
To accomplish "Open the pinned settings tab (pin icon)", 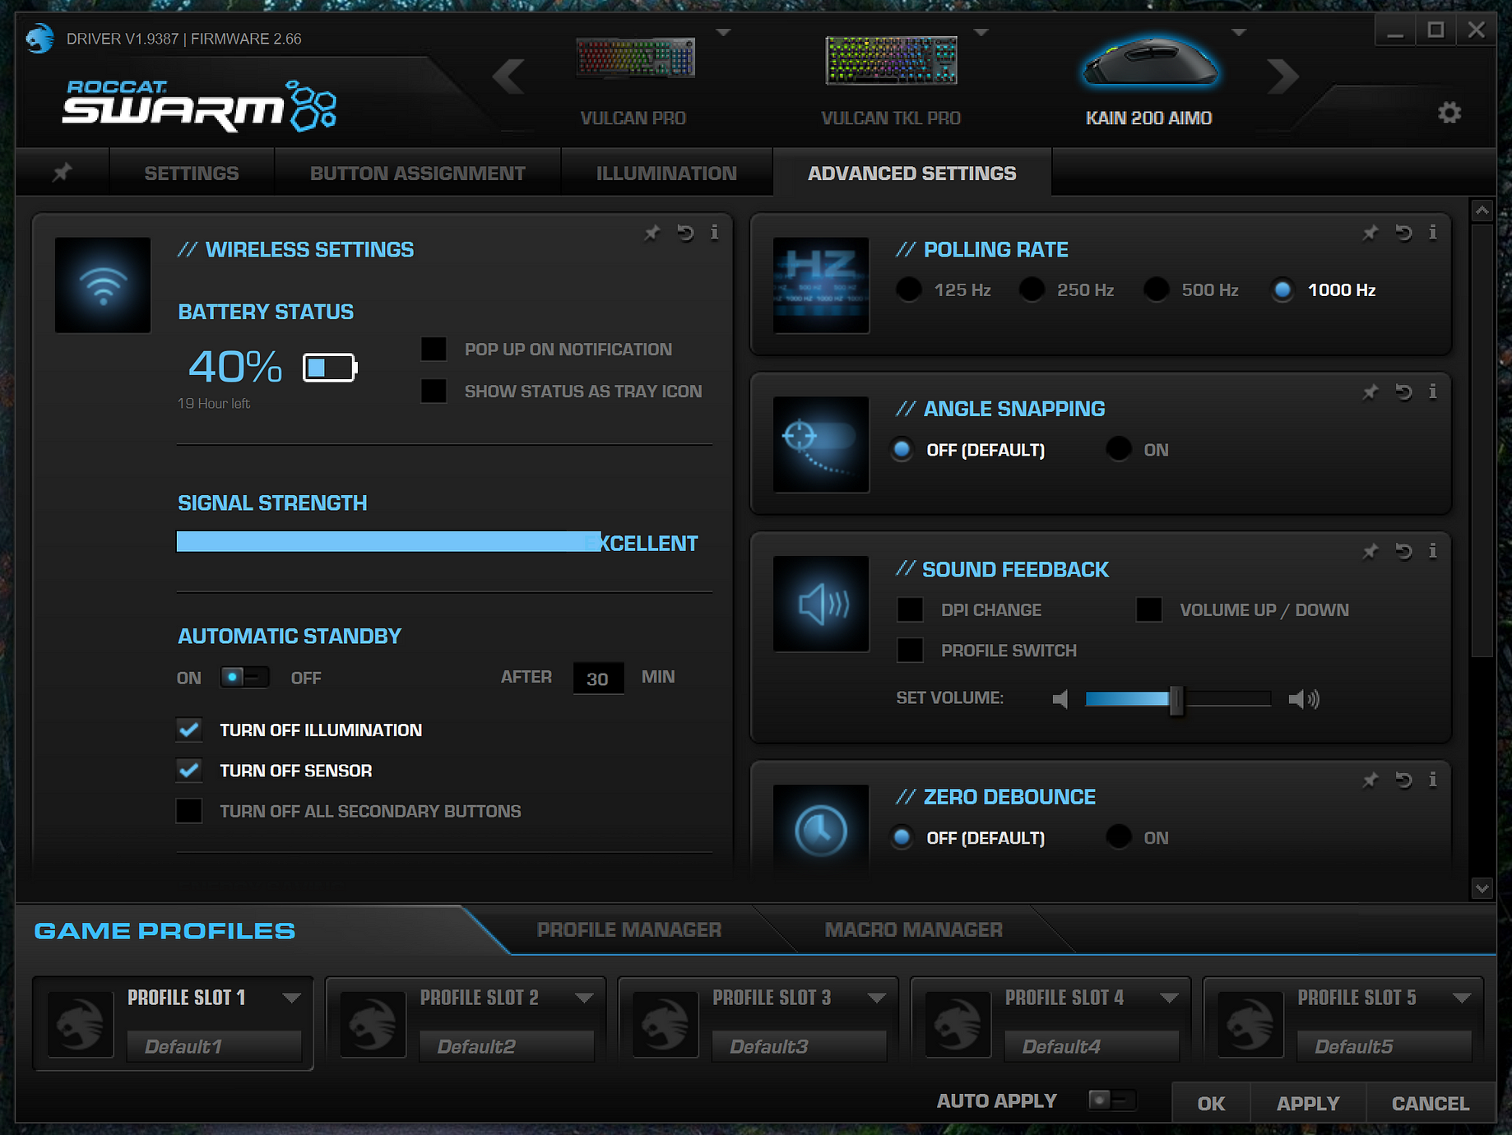I will 63,173.
